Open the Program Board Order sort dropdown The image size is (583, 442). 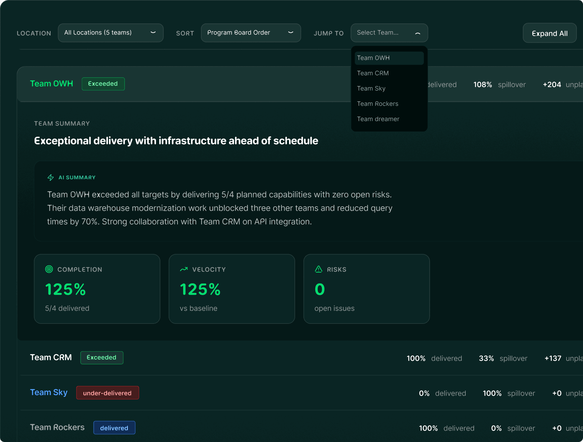251,33
